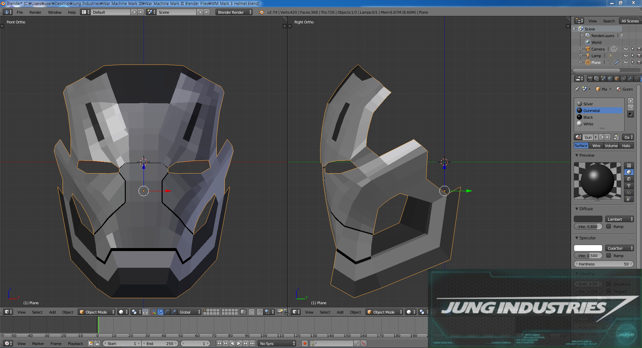The height and width of the screenshot is (348, 642).
Task: Add a new material slot with plus
Action: tap(631, 101)
